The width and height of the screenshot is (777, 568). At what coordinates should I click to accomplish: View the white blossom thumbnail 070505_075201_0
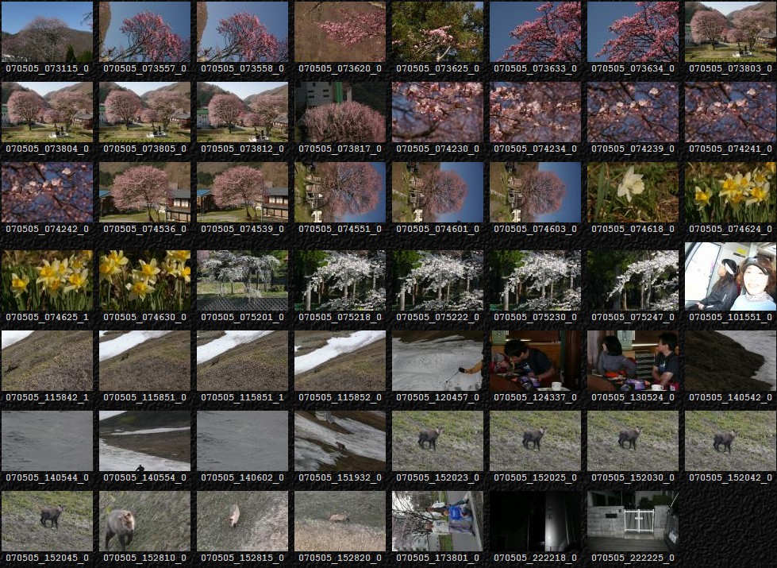click(242, 280)
